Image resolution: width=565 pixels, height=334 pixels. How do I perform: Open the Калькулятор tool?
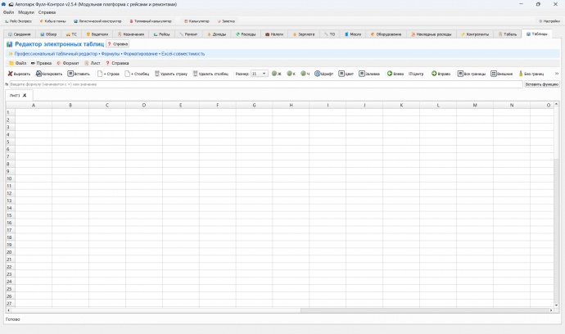point(197,21)
